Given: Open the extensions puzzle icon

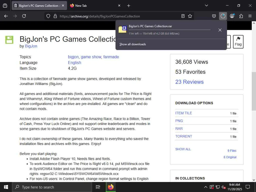Looking at the screenshot, I should click(x=241, y=16).
